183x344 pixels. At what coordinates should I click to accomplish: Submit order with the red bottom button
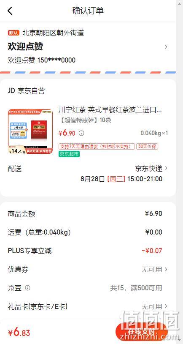tap(141, 332)
